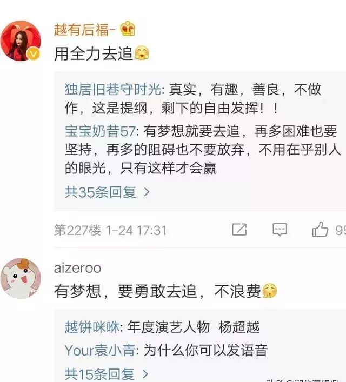
Task: Tap the share icon under first comment
Action: point(239,230)
